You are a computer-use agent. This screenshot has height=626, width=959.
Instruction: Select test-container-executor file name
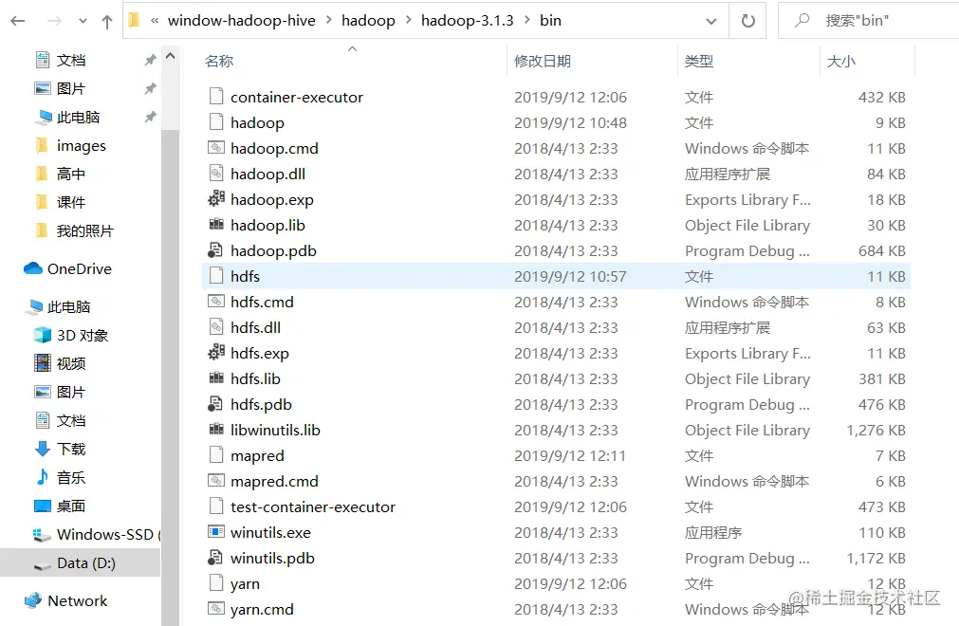[313, 506]
